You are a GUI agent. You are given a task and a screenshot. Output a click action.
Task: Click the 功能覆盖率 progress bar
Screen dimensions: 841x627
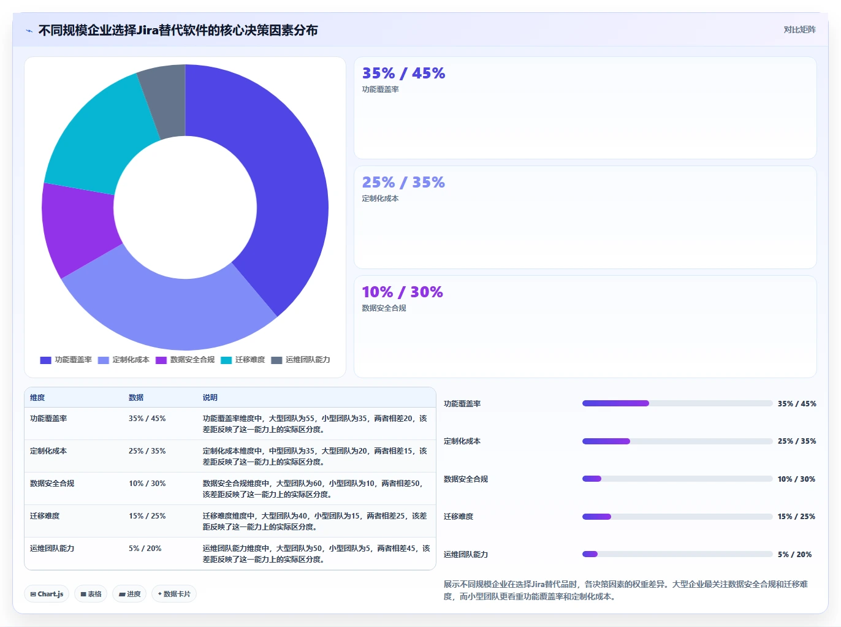click(x=677, y=403)
